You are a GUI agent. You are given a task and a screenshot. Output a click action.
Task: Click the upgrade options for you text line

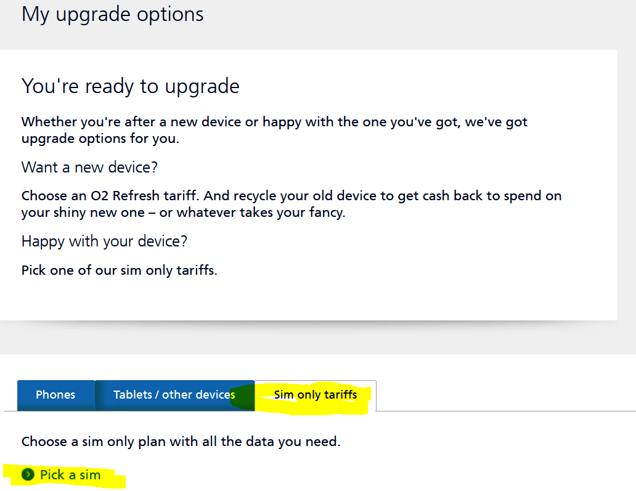click(x=100, y=138)
